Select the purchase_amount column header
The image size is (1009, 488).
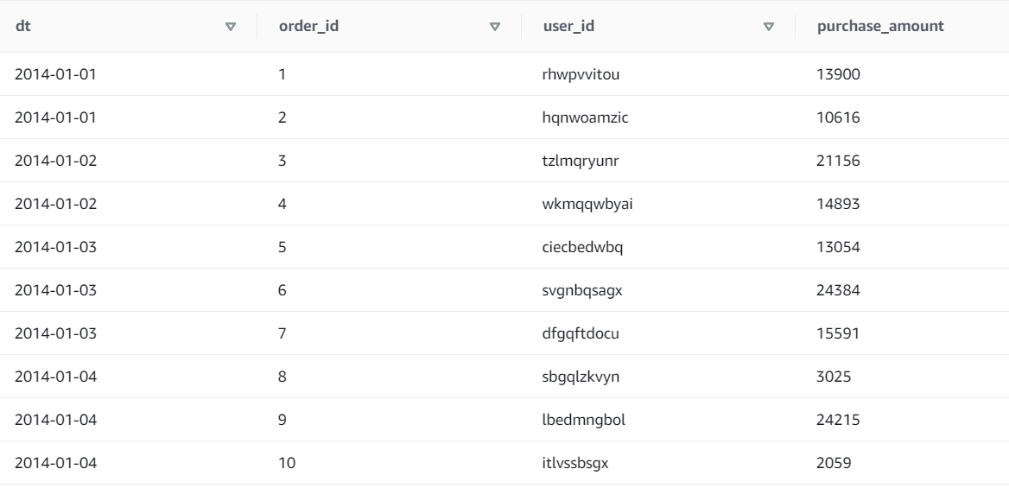tap(879, 26)
